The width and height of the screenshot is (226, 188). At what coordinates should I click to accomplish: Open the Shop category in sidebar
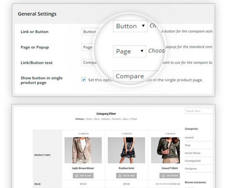click(187, 145)
